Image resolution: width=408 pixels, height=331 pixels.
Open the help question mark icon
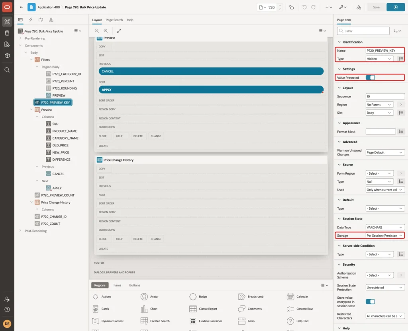7,310
